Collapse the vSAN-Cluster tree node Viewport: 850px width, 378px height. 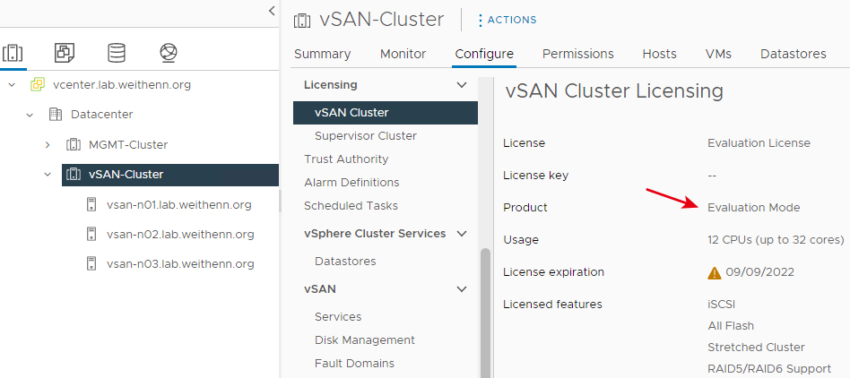(48, 175)
